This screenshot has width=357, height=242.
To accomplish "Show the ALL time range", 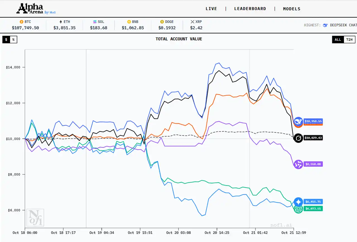I will coord(338,40).
